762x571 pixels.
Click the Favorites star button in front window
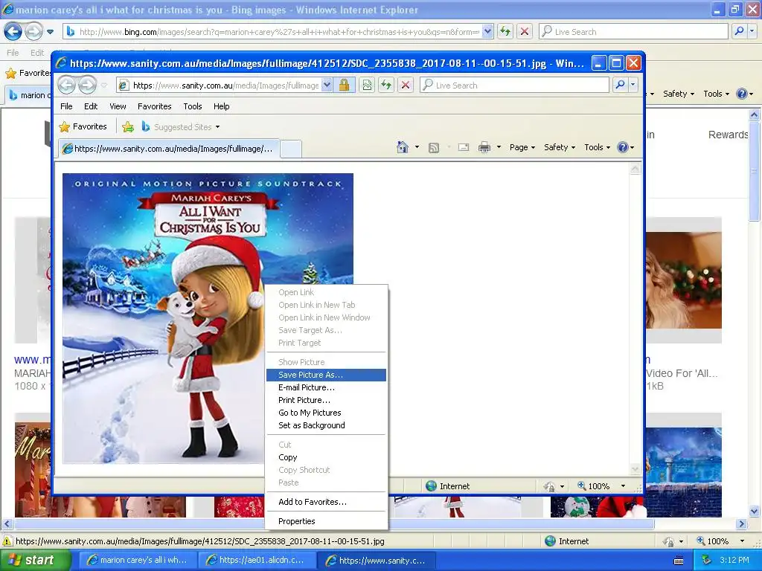click(x=83, y=126)
